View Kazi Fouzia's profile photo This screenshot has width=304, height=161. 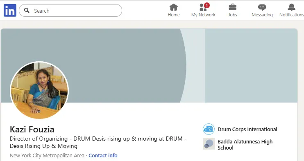click(39, 90)
